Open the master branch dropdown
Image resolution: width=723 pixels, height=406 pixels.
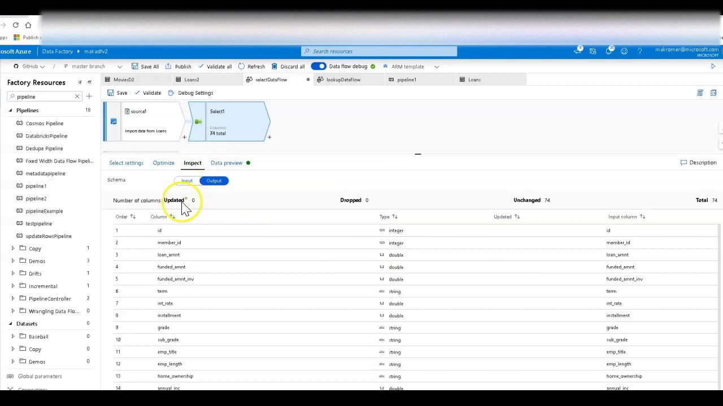coord(93,67)
